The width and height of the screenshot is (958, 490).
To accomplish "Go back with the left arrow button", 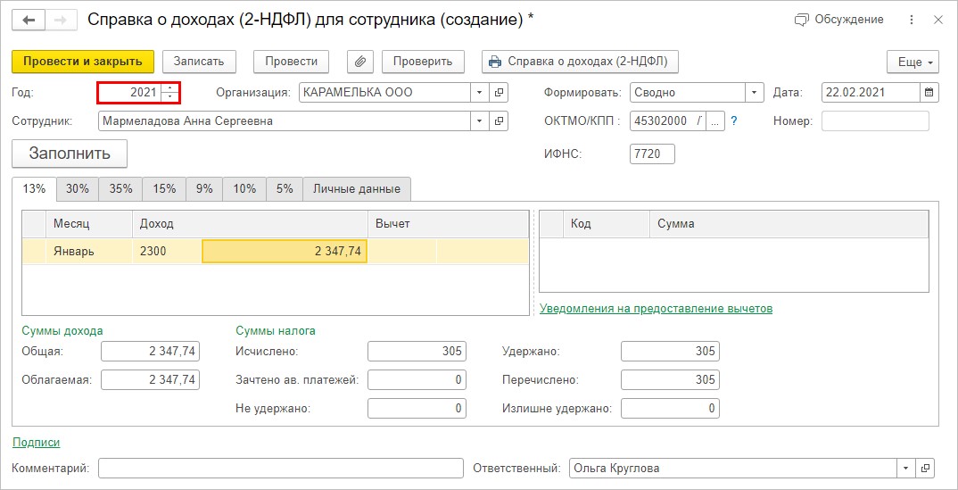I will [x=29, y=21].
